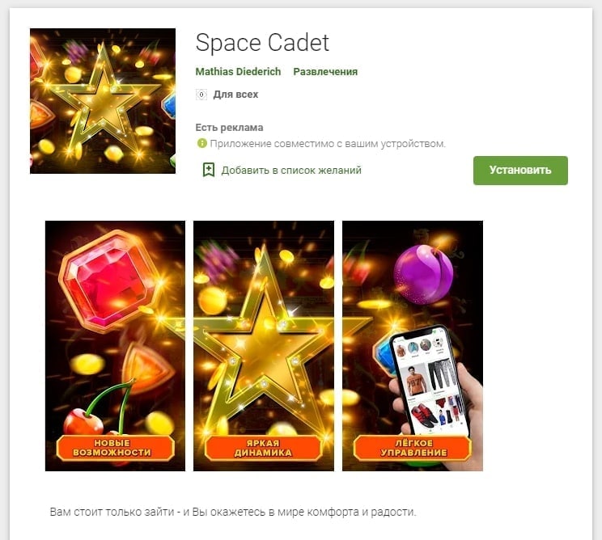The image size is (602, 540).
Task: Click the Для всех rating label
Action: [x=235, y=95]
